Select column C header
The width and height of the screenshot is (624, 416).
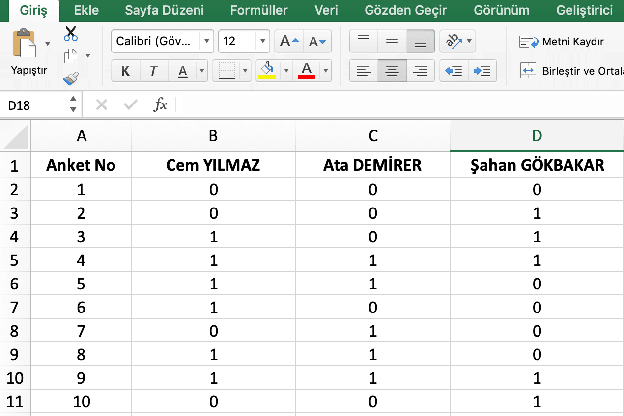click(373, 136)
